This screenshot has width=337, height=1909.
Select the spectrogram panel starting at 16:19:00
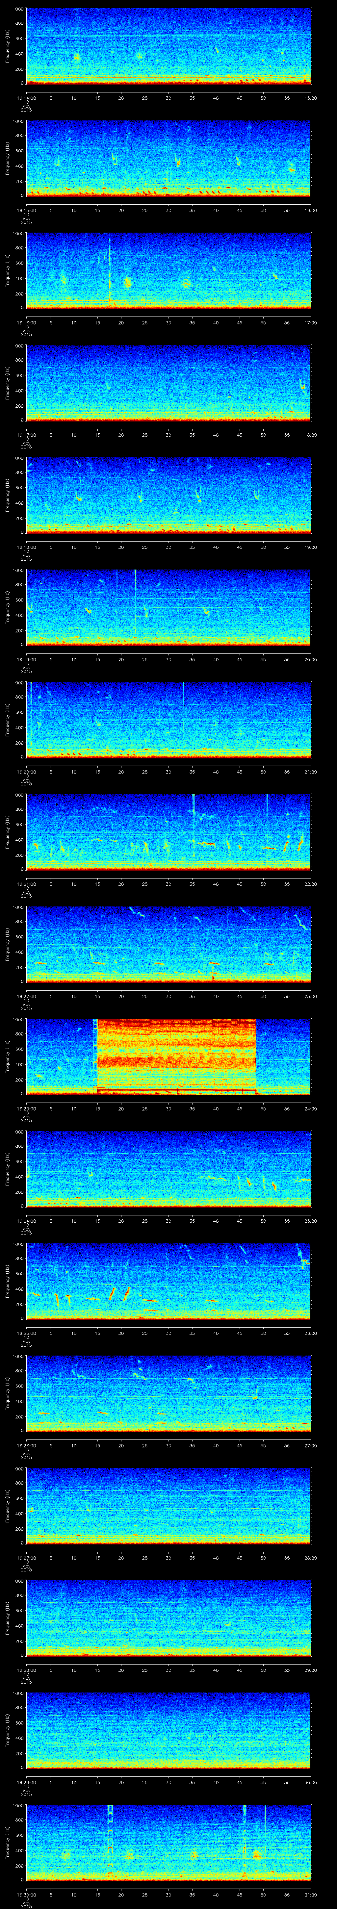point(169,607)
